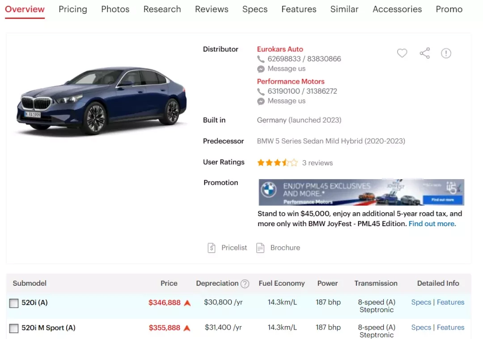Screen dimensions: 483x339
Task: Click the Submodel column header
Action: 30,283
